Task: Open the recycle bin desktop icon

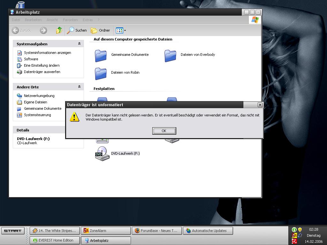Action: click(x=20, y=4)
